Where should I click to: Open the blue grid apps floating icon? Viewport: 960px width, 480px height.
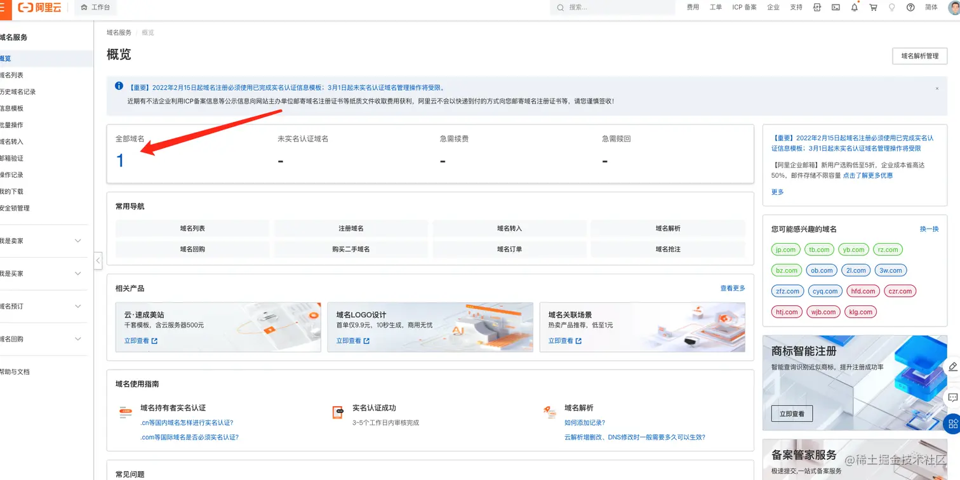[952, 423]
